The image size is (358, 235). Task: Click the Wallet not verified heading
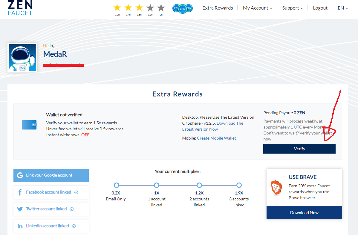(x=64, y=115)
